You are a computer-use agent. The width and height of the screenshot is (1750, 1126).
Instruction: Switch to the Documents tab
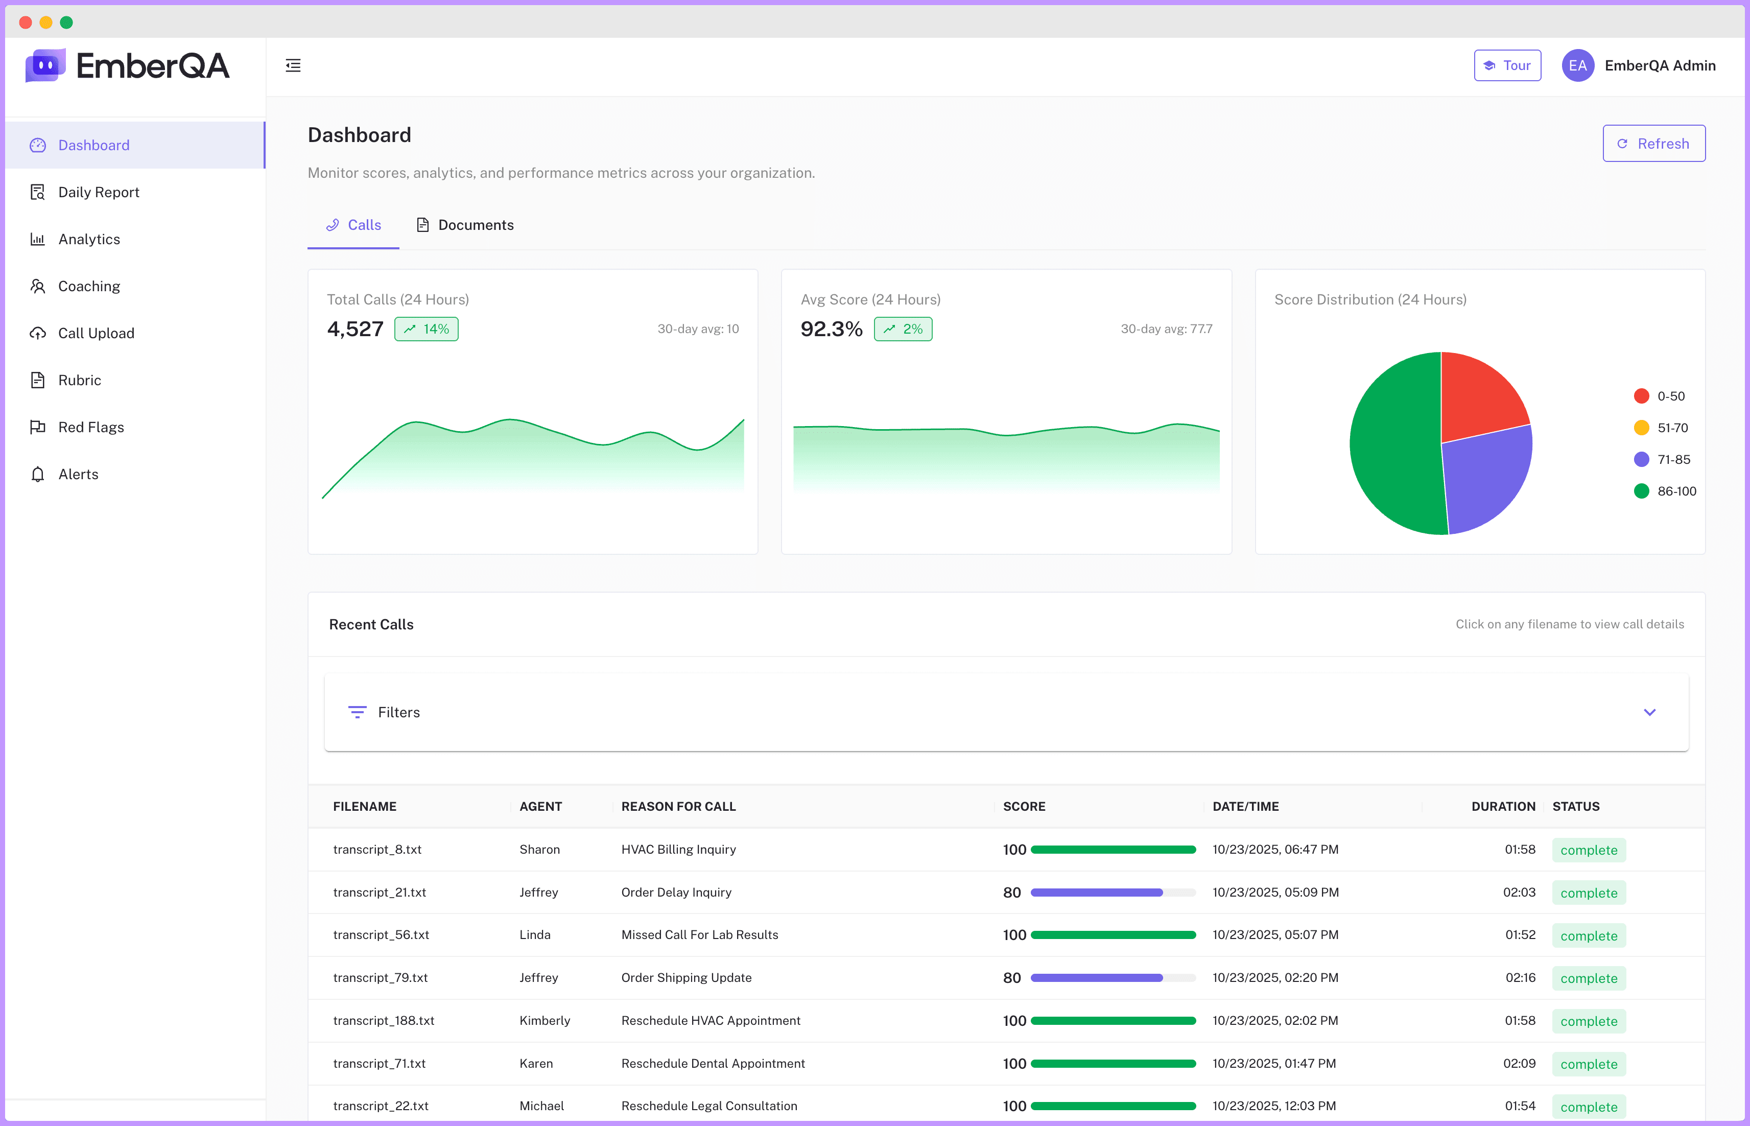point(465,225)
